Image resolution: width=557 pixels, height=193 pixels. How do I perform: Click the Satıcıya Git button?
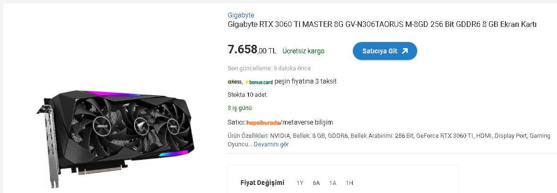point(385,51)
